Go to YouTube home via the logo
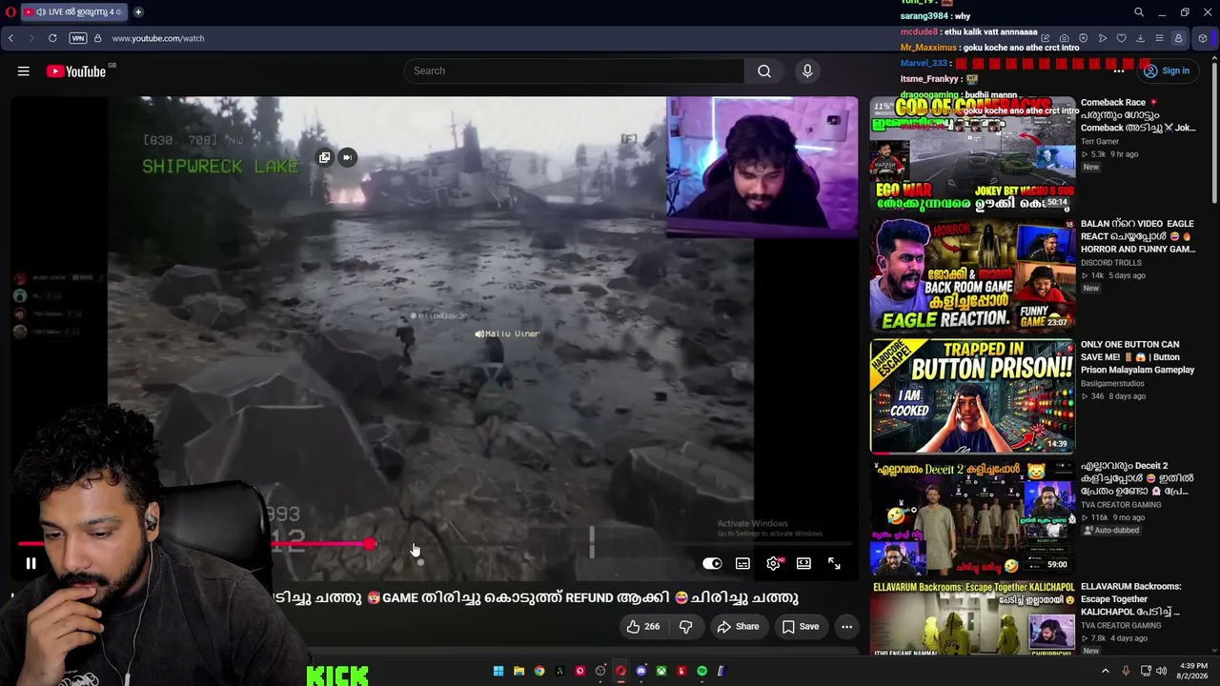 76,71
